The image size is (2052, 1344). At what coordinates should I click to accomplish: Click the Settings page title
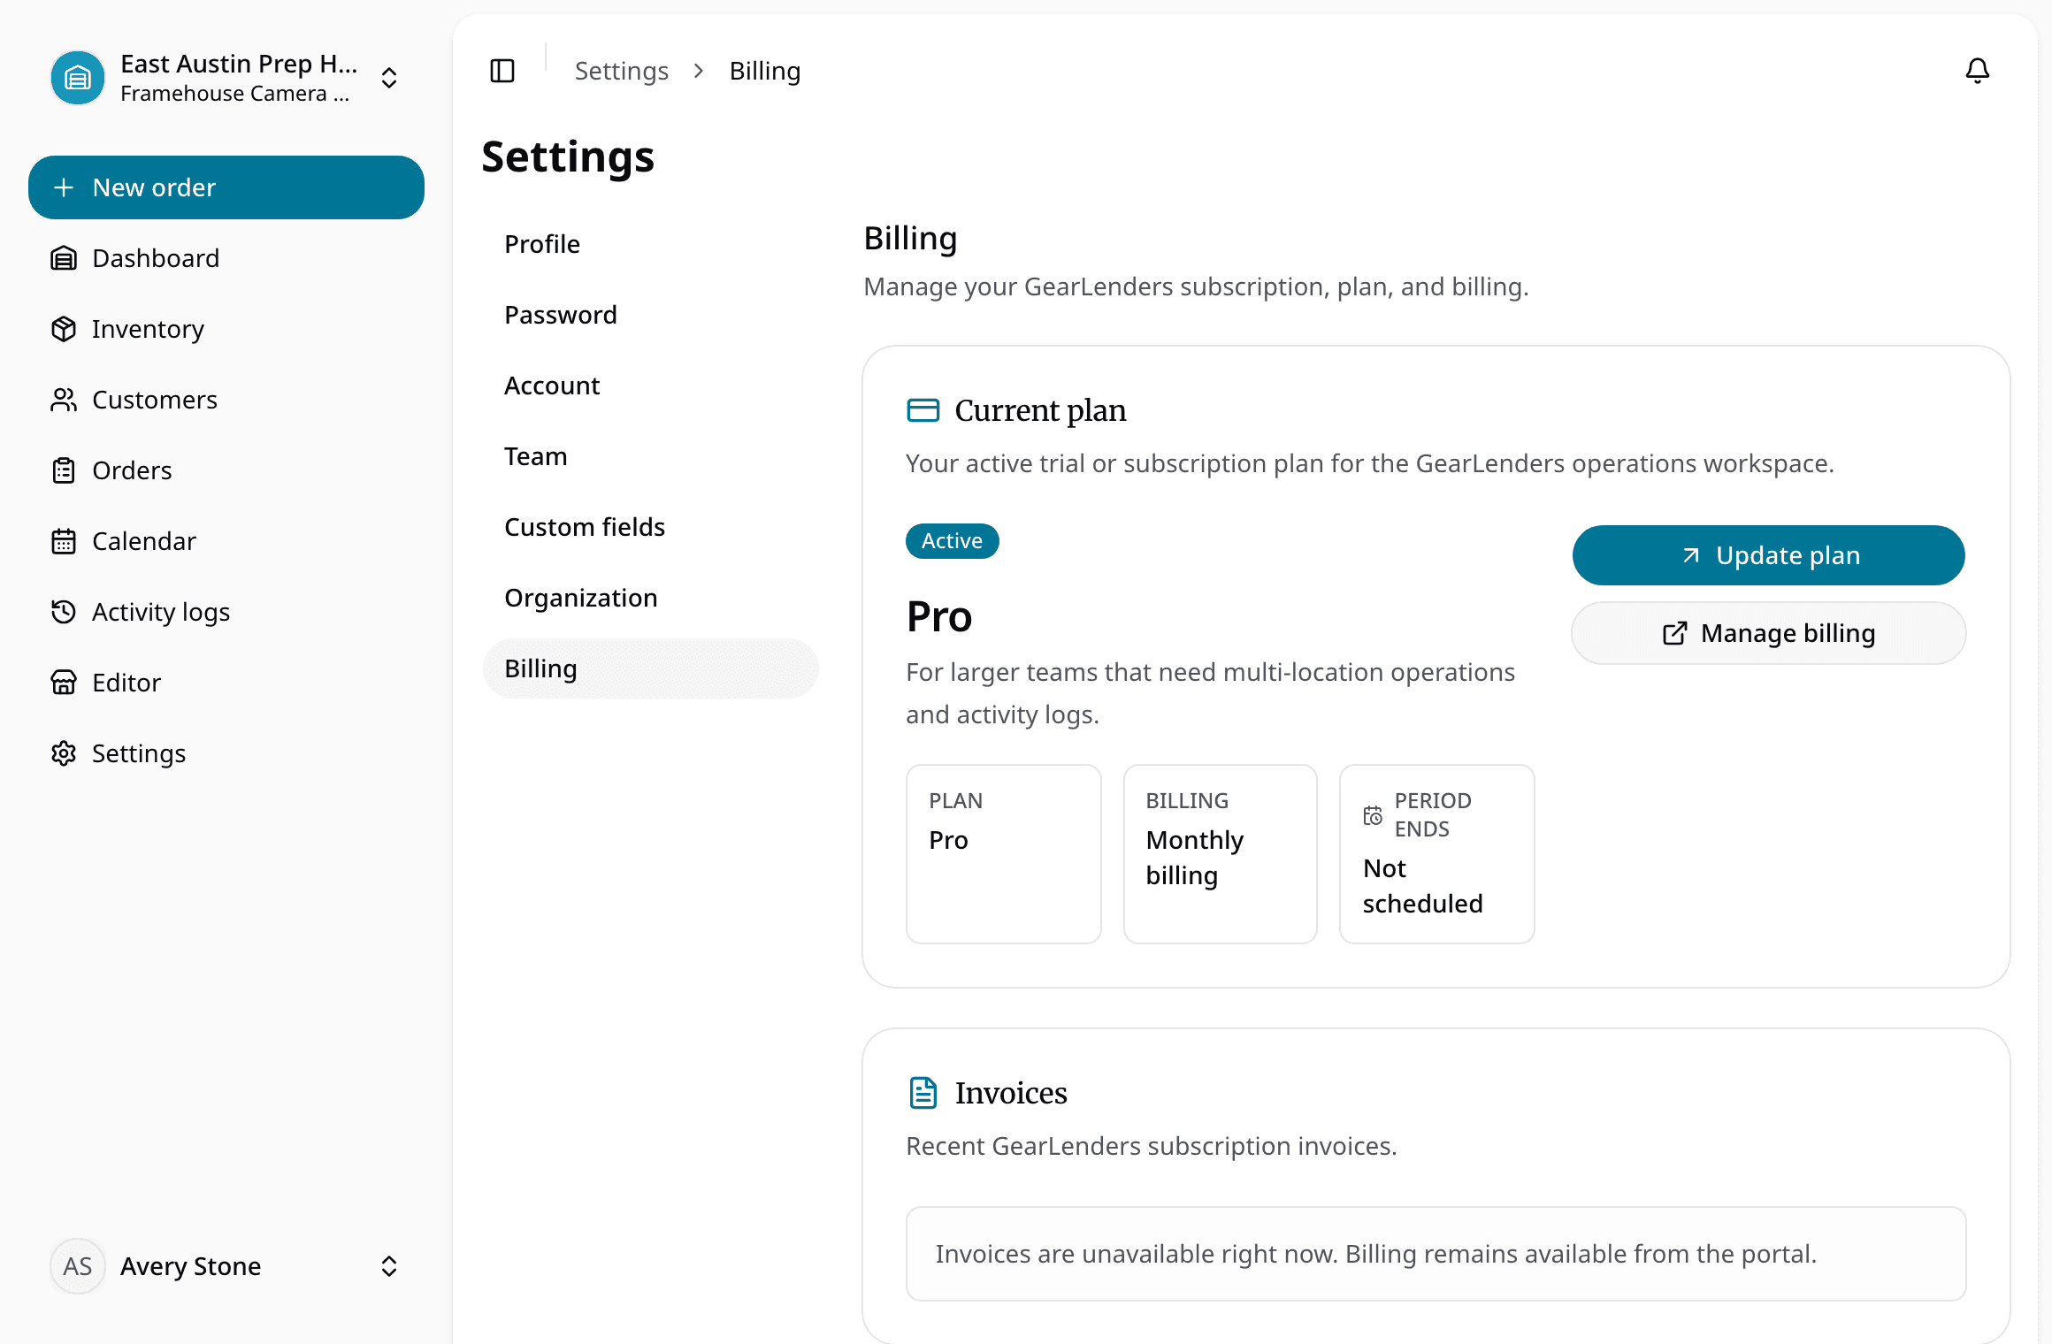(568, 157)
